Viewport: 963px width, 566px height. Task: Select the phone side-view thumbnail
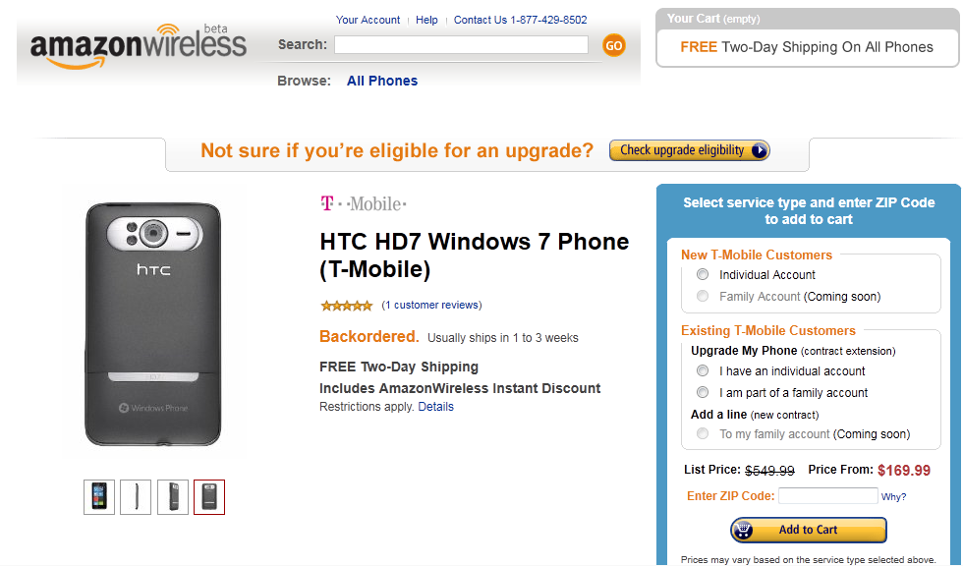[x=136, y=497]
